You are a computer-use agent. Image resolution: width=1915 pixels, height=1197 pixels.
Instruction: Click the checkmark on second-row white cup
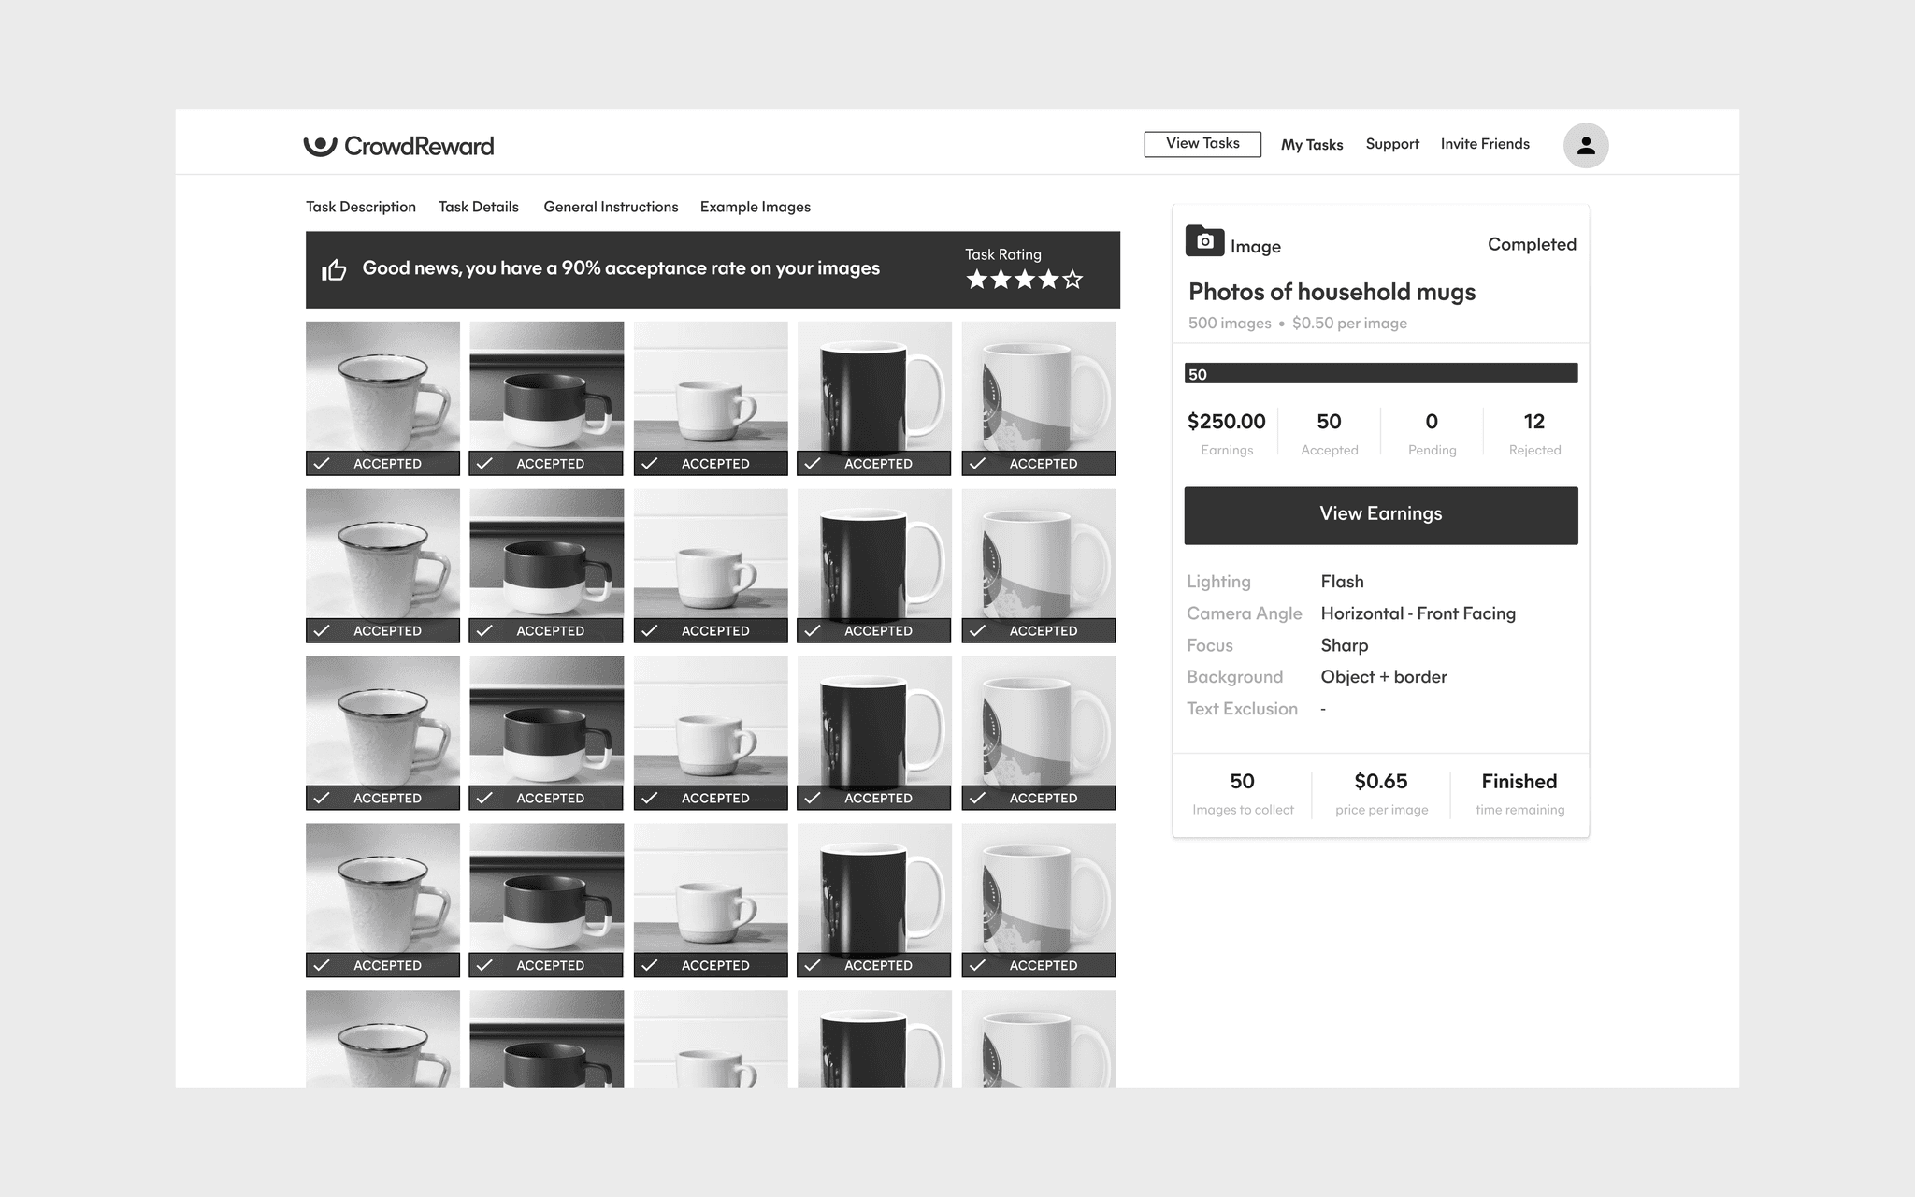click(650, 631)
